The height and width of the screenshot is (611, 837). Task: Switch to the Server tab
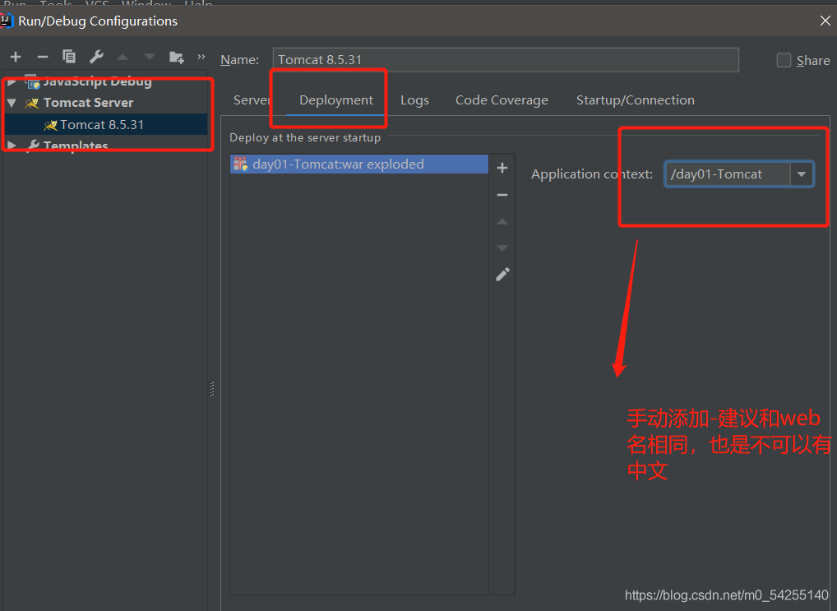(252, 100)
